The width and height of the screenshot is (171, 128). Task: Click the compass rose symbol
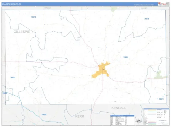139,121
